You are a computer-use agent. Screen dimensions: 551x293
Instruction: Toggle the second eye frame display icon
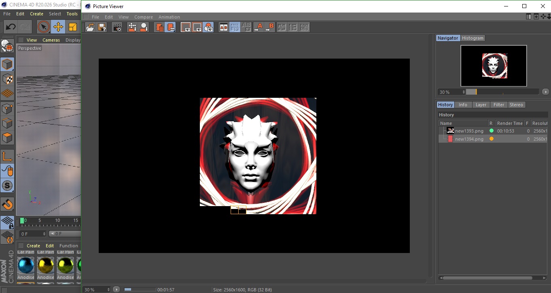pyautogui.click(x=197, y=27)
